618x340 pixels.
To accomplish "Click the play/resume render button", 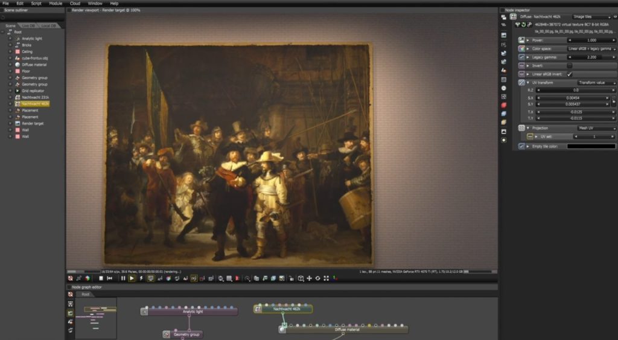I will (x=132, y=278).
